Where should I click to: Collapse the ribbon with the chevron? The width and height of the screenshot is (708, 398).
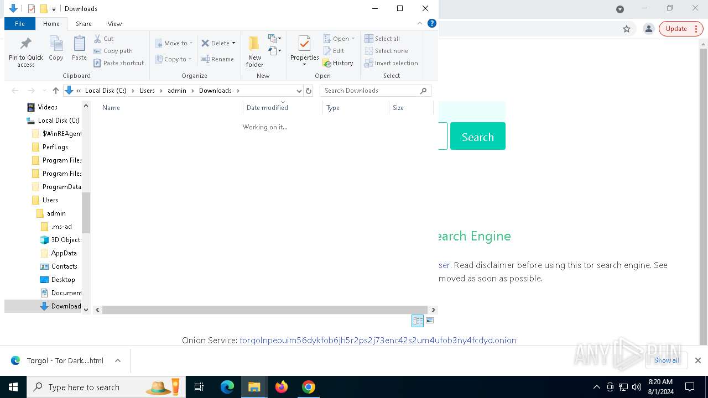point(420,23)
